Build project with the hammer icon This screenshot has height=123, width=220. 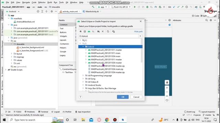pyautogui.click(x=93, y=7)
